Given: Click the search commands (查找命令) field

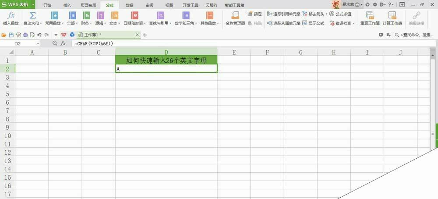Looking at the screenshot, I should 414,35.
